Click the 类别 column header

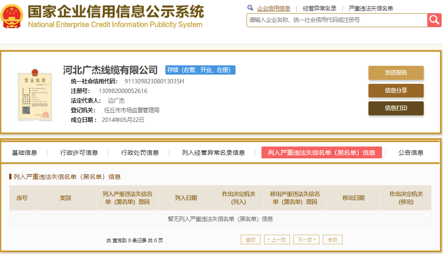point(65,198)
